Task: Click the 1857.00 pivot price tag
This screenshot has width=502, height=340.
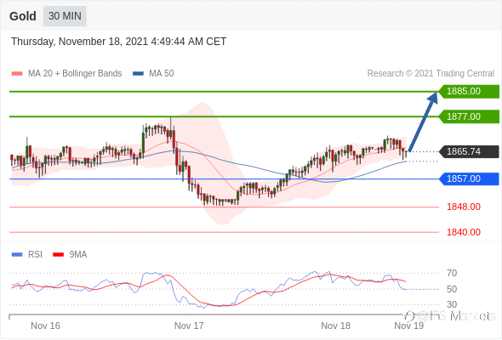Action: (x=469, y=178)
